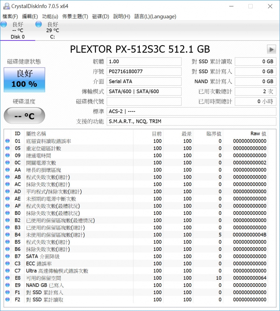Click the NAND 累計寫入 value 0 GB
The width and height of the screenshot is (280, 311).
[x=256, y=81]
